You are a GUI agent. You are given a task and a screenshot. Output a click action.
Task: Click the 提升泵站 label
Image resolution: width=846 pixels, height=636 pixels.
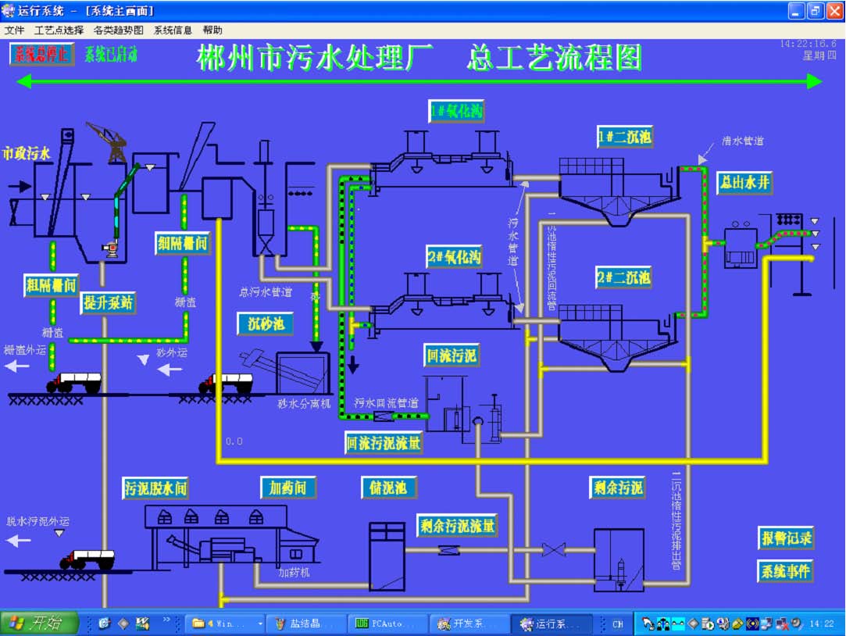click(x=108, y=303)
